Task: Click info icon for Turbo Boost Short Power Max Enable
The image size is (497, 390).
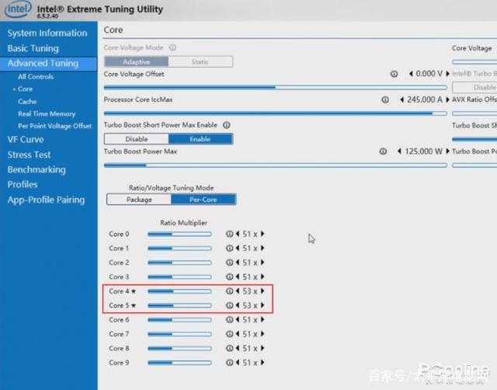Action: click(x=226, y=125)
